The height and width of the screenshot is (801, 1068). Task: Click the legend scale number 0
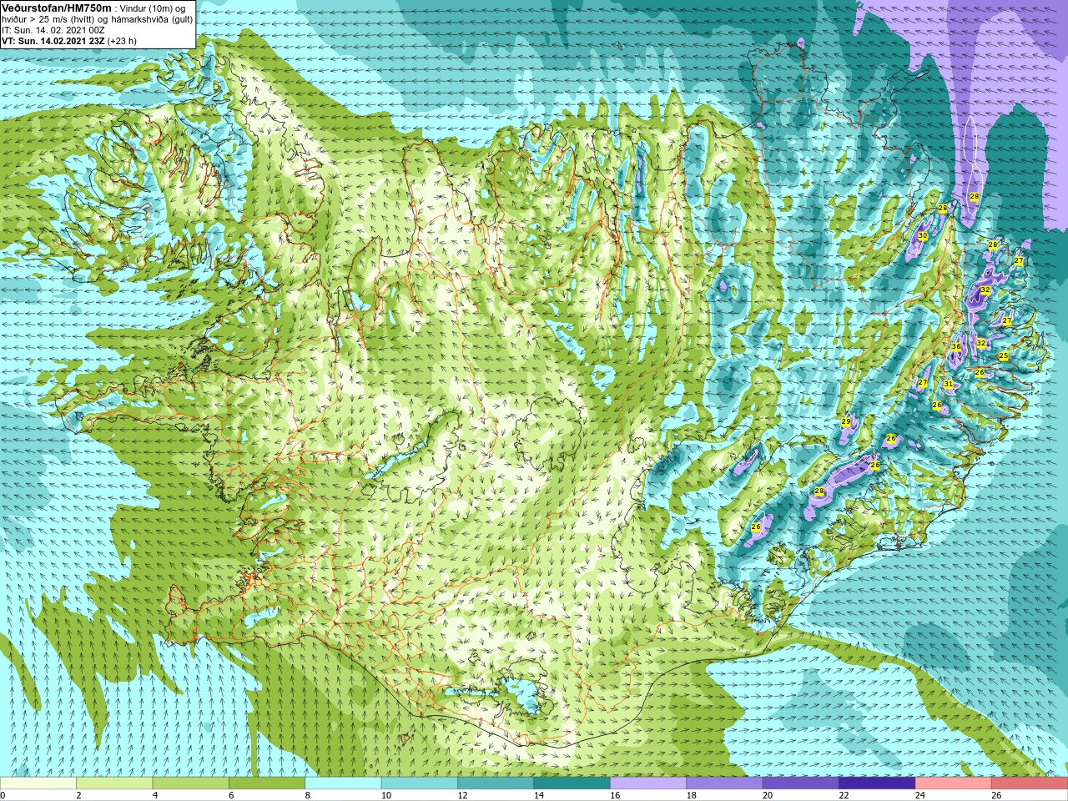[x=3, y=795]
